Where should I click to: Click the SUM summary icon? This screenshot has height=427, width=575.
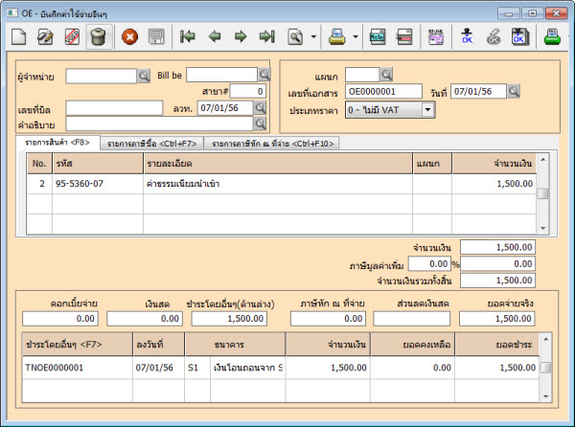coord(436,36)
